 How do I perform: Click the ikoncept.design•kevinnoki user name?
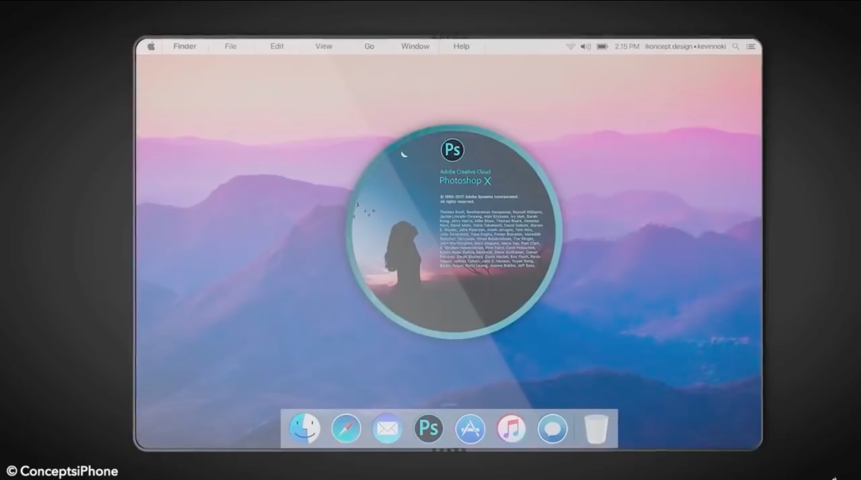tap(685, 46)
